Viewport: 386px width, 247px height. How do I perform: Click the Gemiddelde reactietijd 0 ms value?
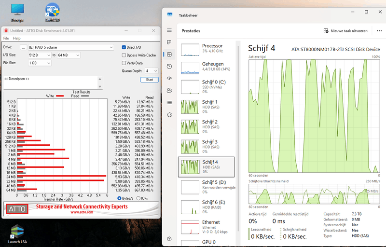[x=278, y=221]
